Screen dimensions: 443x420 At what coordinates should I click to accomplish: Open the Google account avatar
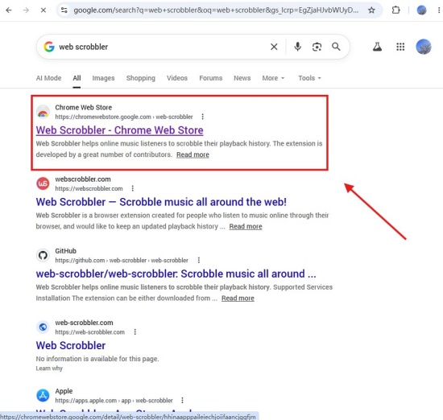(424, 47)
